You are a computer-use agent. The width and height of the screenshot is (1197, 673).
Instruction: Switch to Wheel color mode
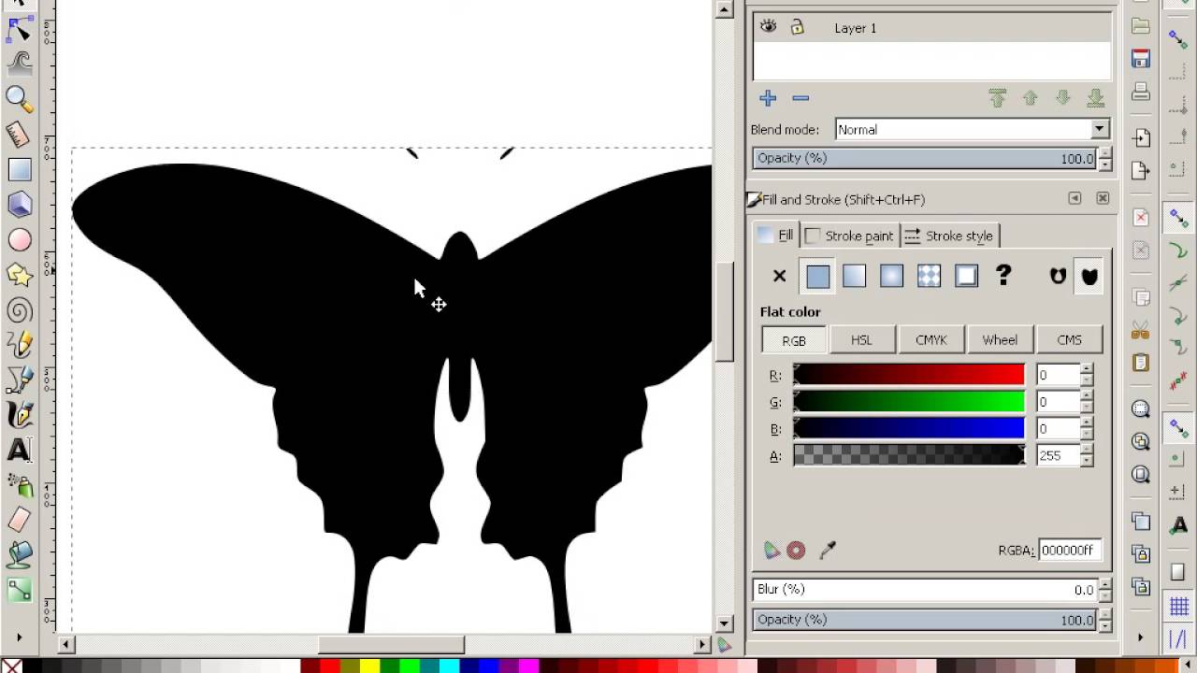click(1000, 340)
